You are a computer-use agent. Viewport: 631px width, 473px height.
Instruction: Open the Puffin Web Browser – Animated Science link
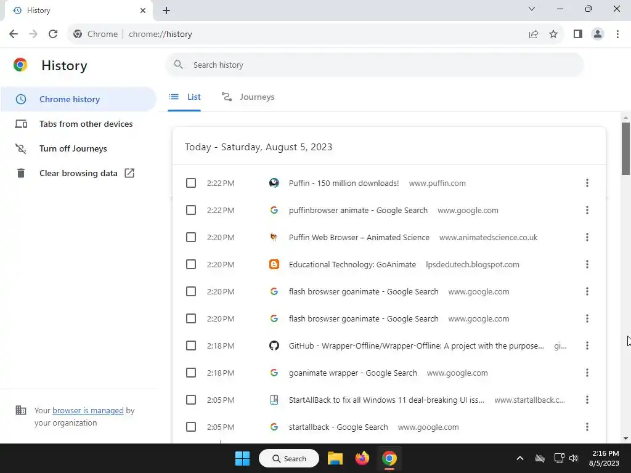(x=359, y=238)
